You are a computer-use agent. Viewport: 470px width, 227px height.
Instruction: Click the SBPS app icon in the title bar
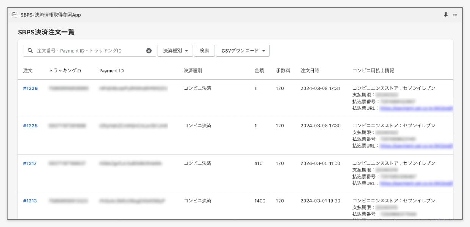click(x=14, y=15)
